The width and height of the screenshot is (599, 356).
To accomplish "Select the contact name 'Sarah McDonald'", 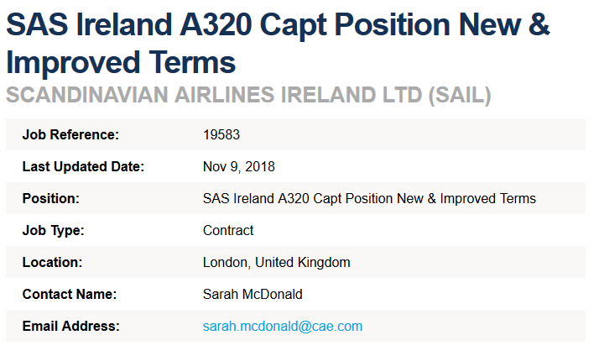I will (253, 294).
